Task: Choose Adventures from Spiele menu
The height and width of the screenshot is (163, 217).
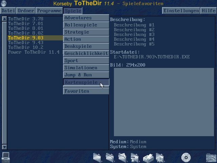Action: click(86, 18)
